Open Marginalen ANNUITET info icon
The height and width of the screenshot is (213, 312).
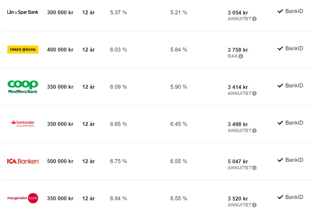click(254, 205)
